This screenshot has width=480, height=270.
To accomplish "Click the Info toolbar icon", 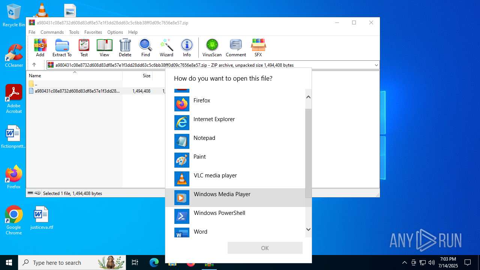I will tap(187, 48).
